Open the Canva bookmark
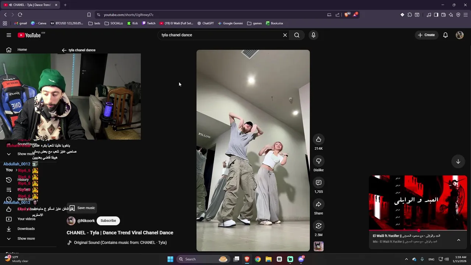The image size is (471, 265). 39,23
